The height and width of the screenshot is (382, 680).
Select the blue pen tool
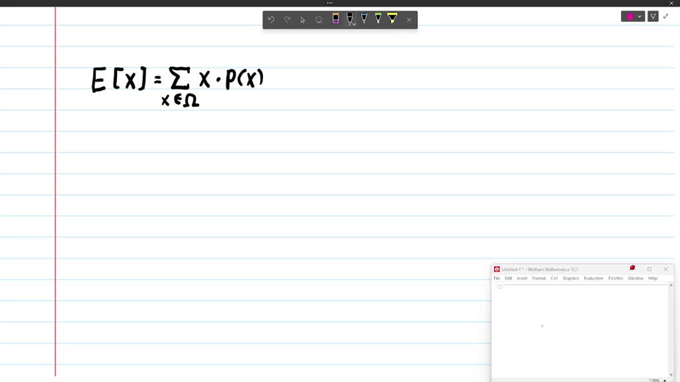coord(365,19)
